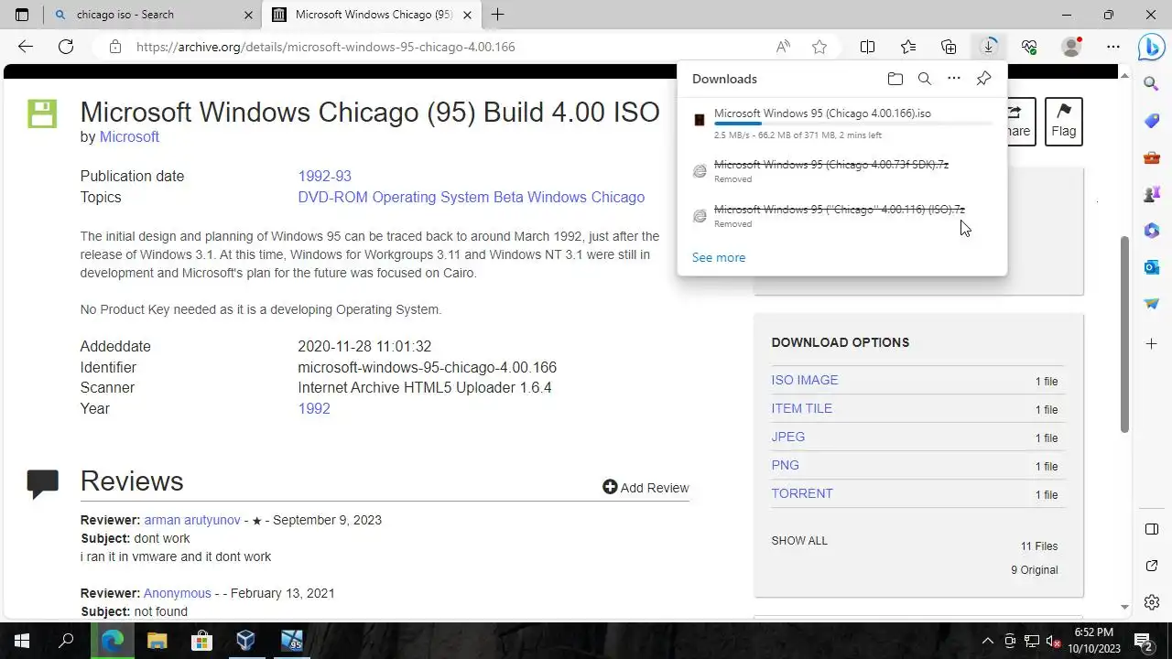The image size is (1172, 659).
Task: Click SHOW ALL download files
Action: point(799,540)
